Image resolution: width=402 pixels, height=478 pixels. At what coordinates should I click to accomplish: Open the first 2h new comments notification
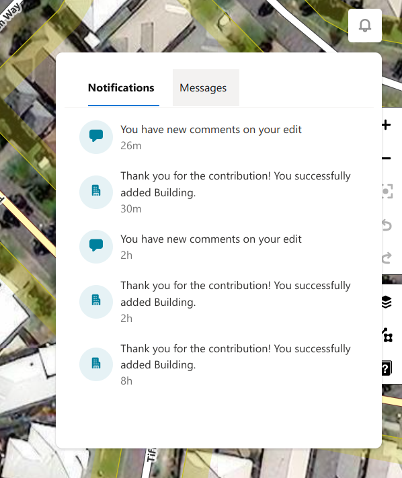click(x=219, y=247)
